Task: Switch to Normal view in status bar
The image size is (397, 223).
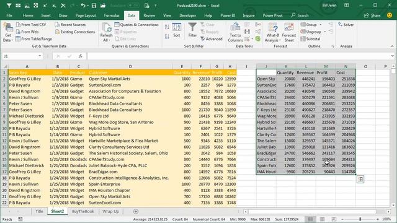Action: pyautogui.click(x=310, y=219)
